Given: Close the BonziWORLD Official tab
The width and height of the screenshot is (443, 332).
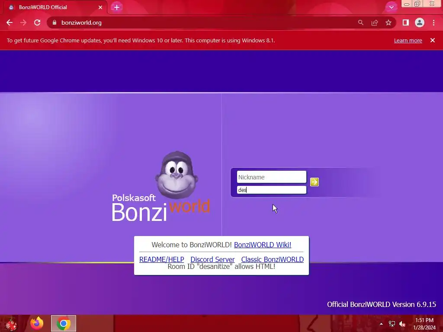Looking at the screenshot, I should [100, 7].
